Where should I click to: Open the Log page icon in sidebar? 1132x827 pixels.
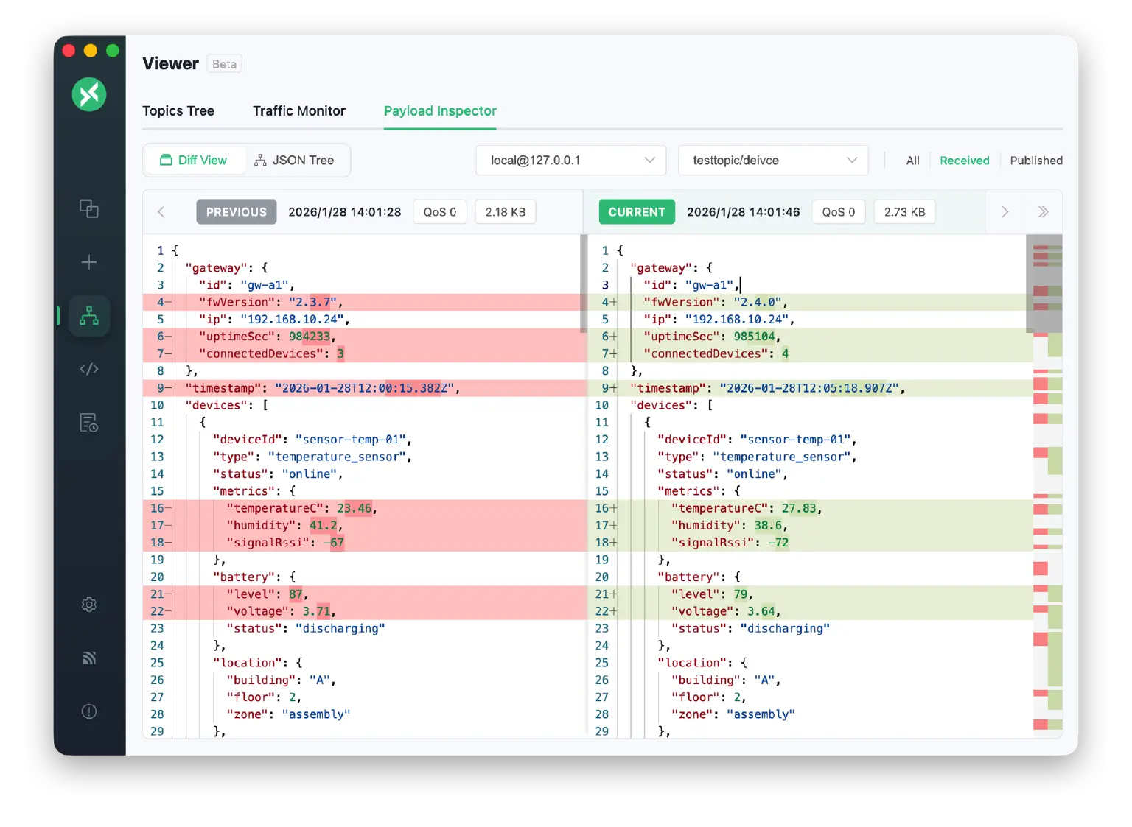click(x=89, y=423)
